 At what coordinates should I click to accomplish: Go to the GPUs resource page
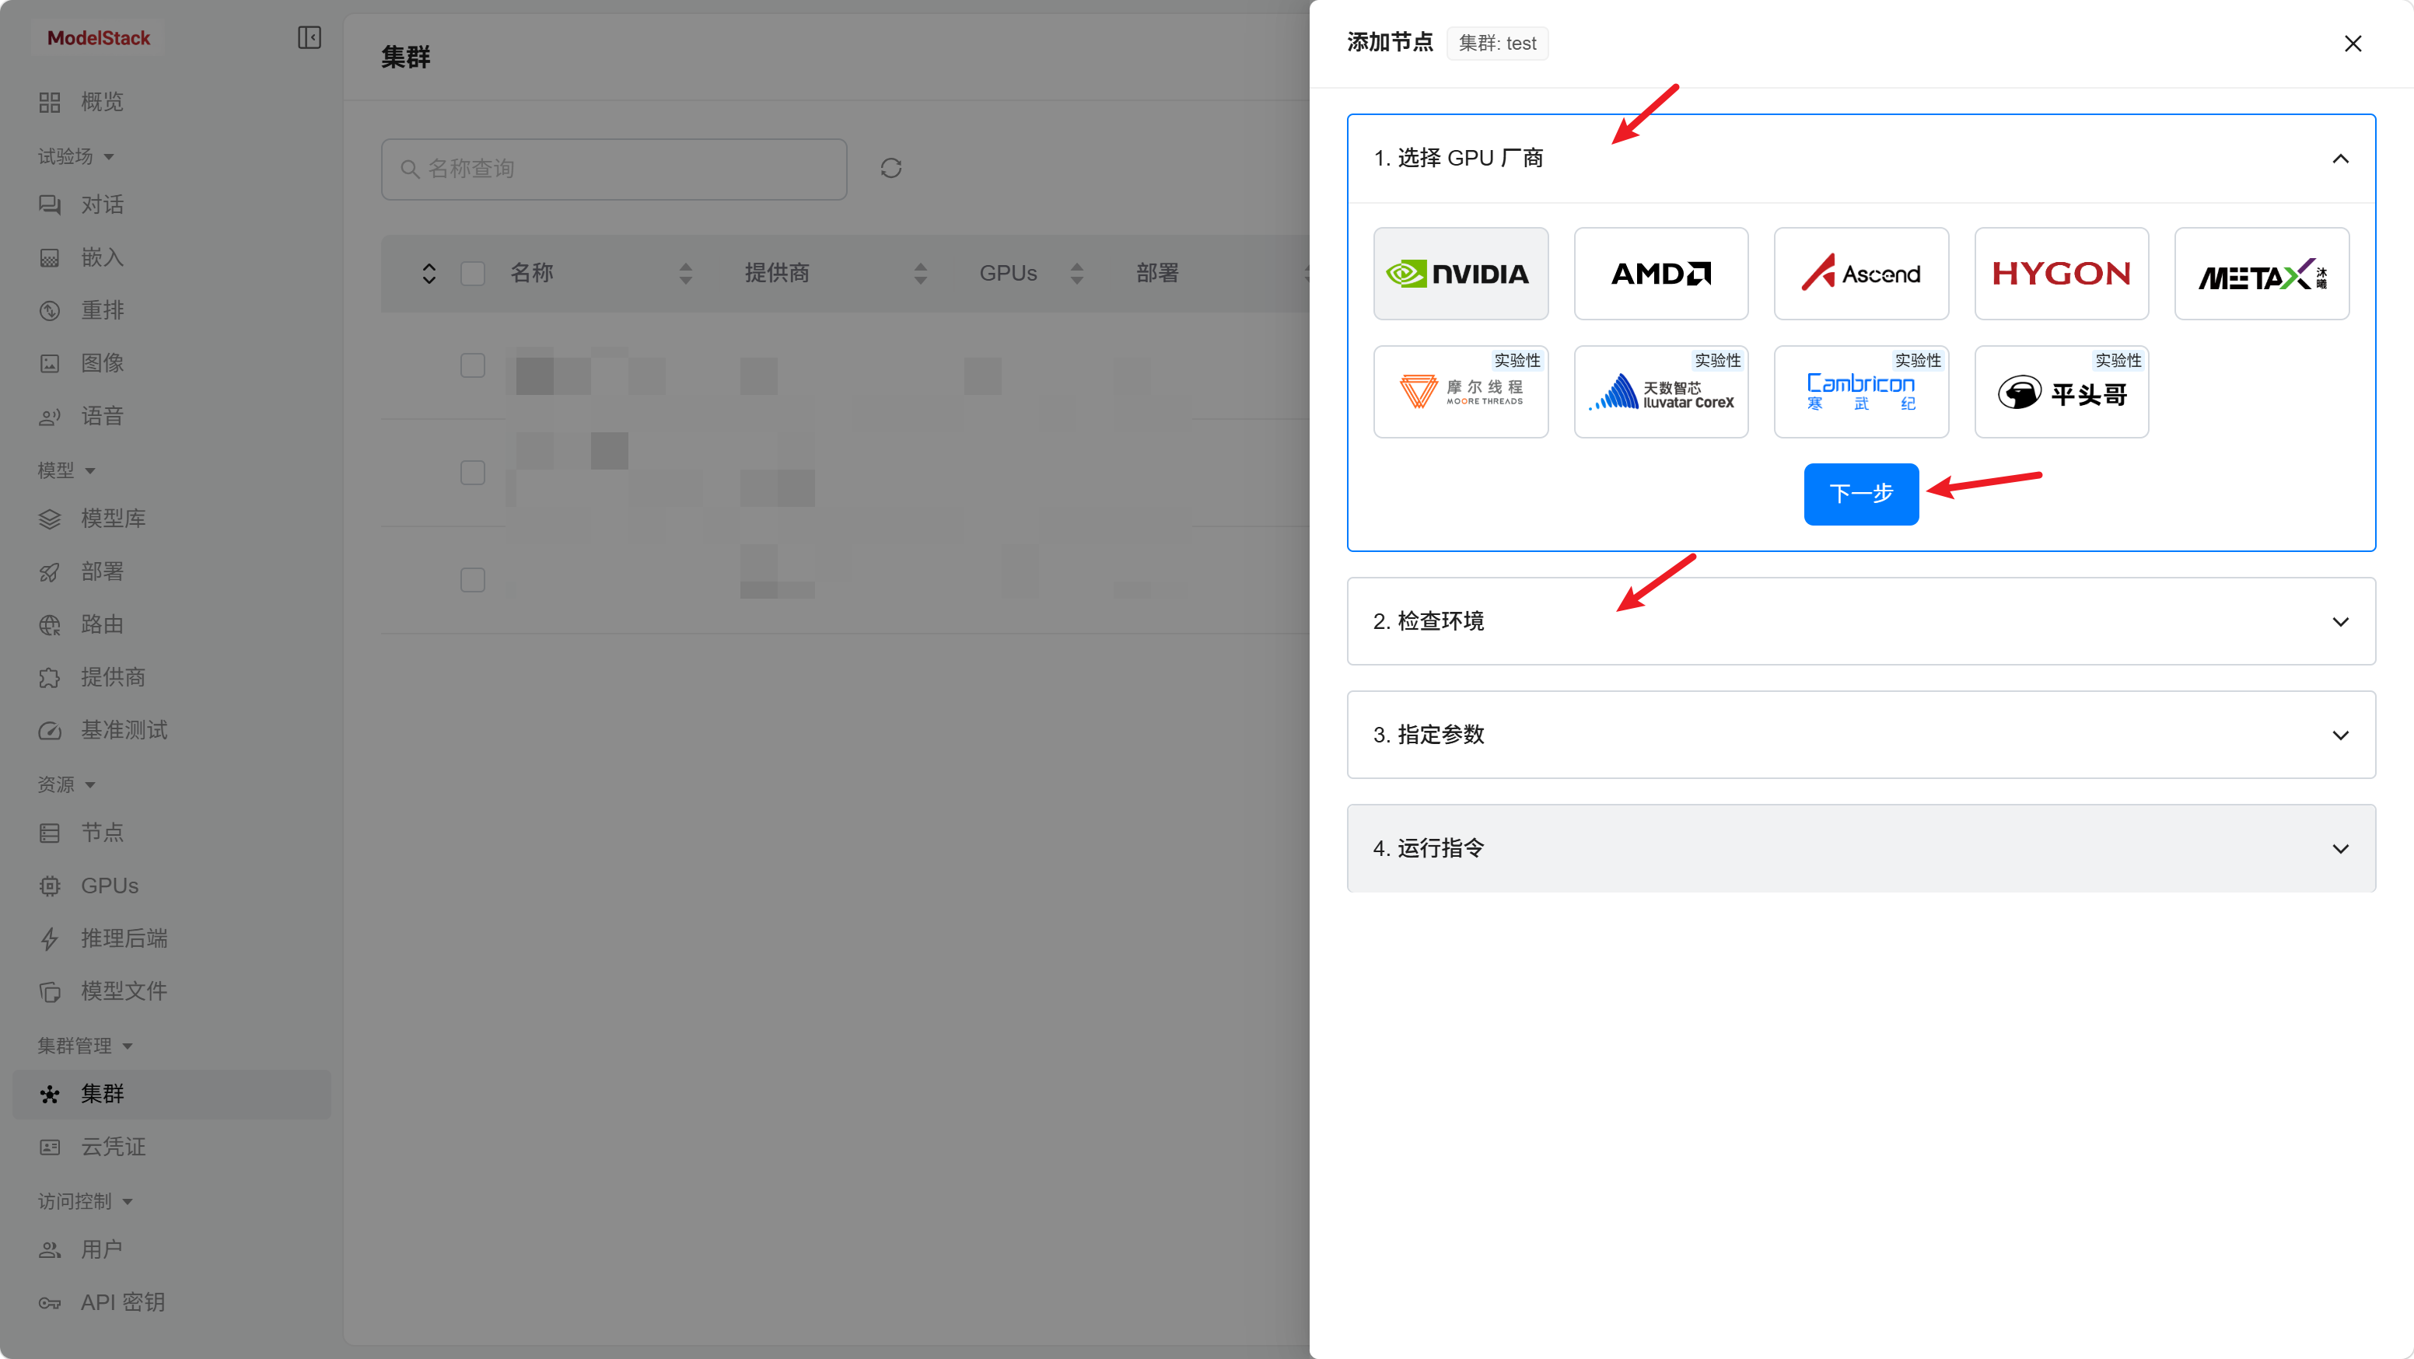click(170, 886)
